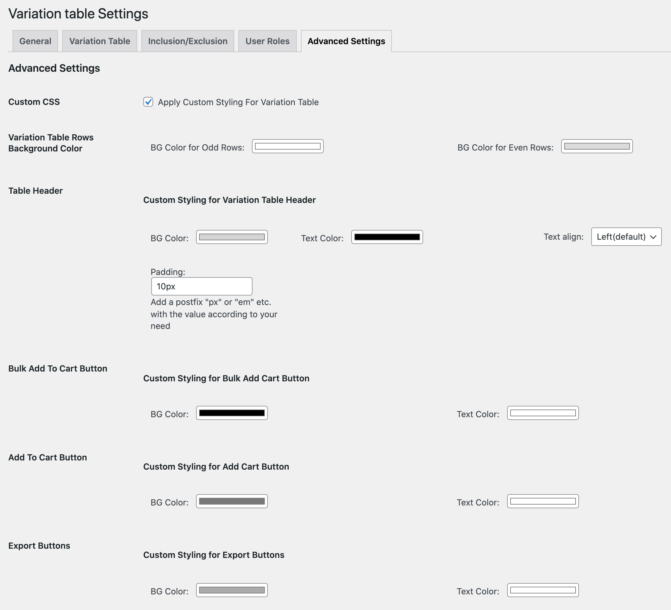Pick a new BG Color for the table header

(x=232, y=237)
